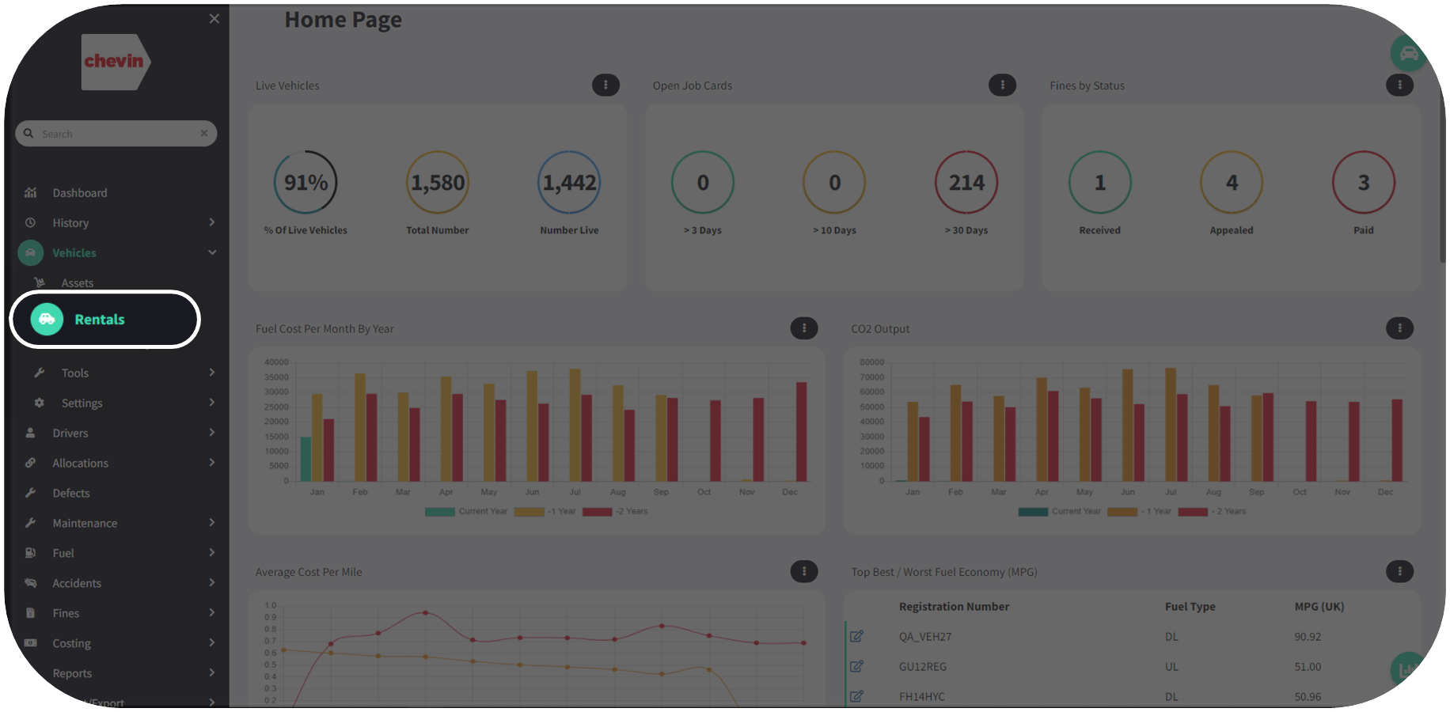Image resolution: width=1450 pixels, height=712 pixels.
Task: Open Fuel Cost Per Month options menu
Action: (804, 328)
